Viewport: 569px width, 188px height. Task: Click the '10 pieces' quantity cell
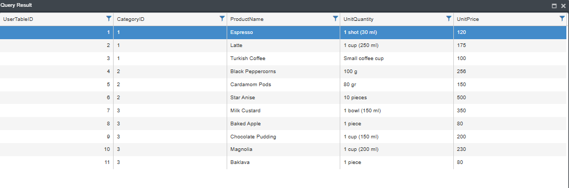(397, 98)
